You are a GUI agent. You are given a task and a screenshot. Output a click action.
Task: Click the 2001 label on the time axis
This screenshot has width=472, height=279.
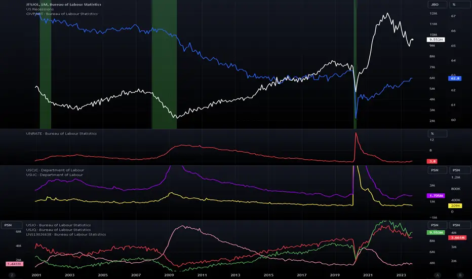click(x=36, y=275)
